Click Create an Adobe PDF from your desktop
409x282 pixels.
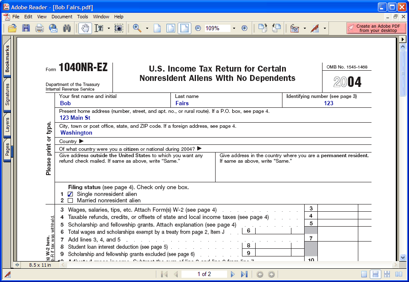coord(376,28)
